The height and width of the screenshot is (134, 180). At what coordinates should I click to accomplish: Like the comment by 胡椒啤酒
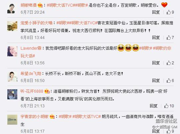pos(170,12)
